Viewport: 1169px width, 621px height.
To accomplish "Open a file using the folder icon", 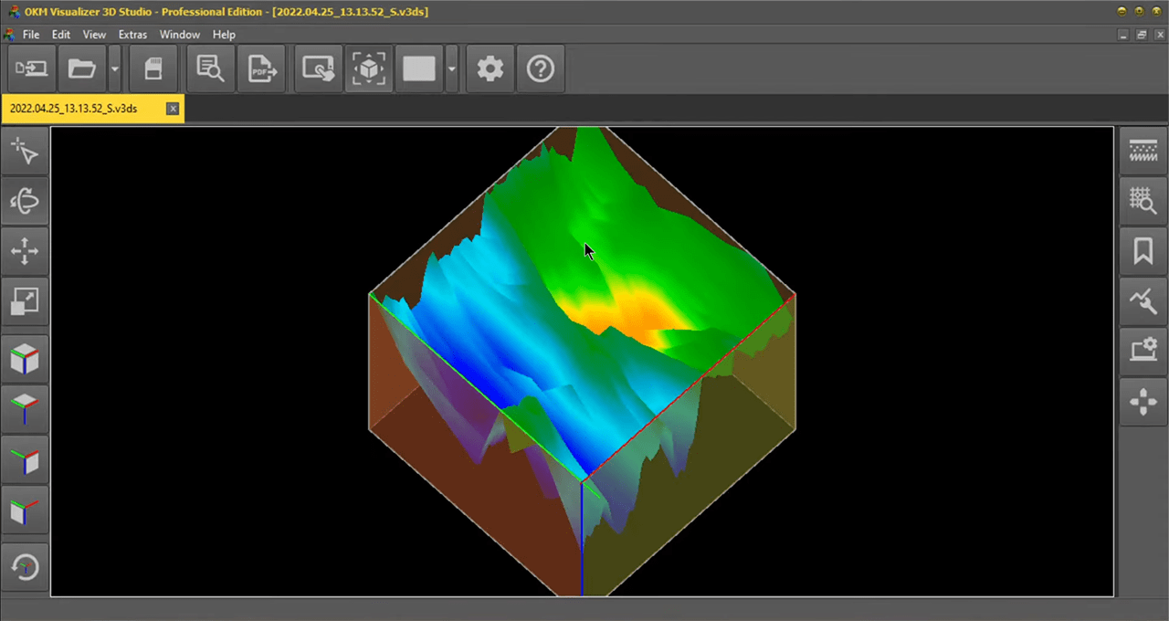I will coord(82,68).
